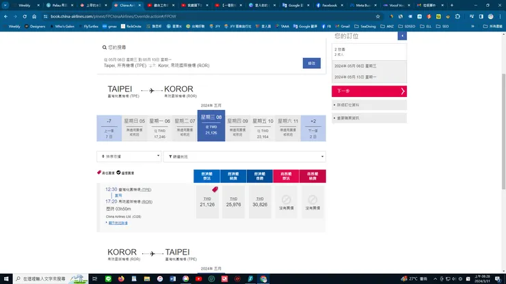The width and height of the screenshot is (506, 284).
Task: Open the Chrome profile avatar
Action: (x=490, y=16)
